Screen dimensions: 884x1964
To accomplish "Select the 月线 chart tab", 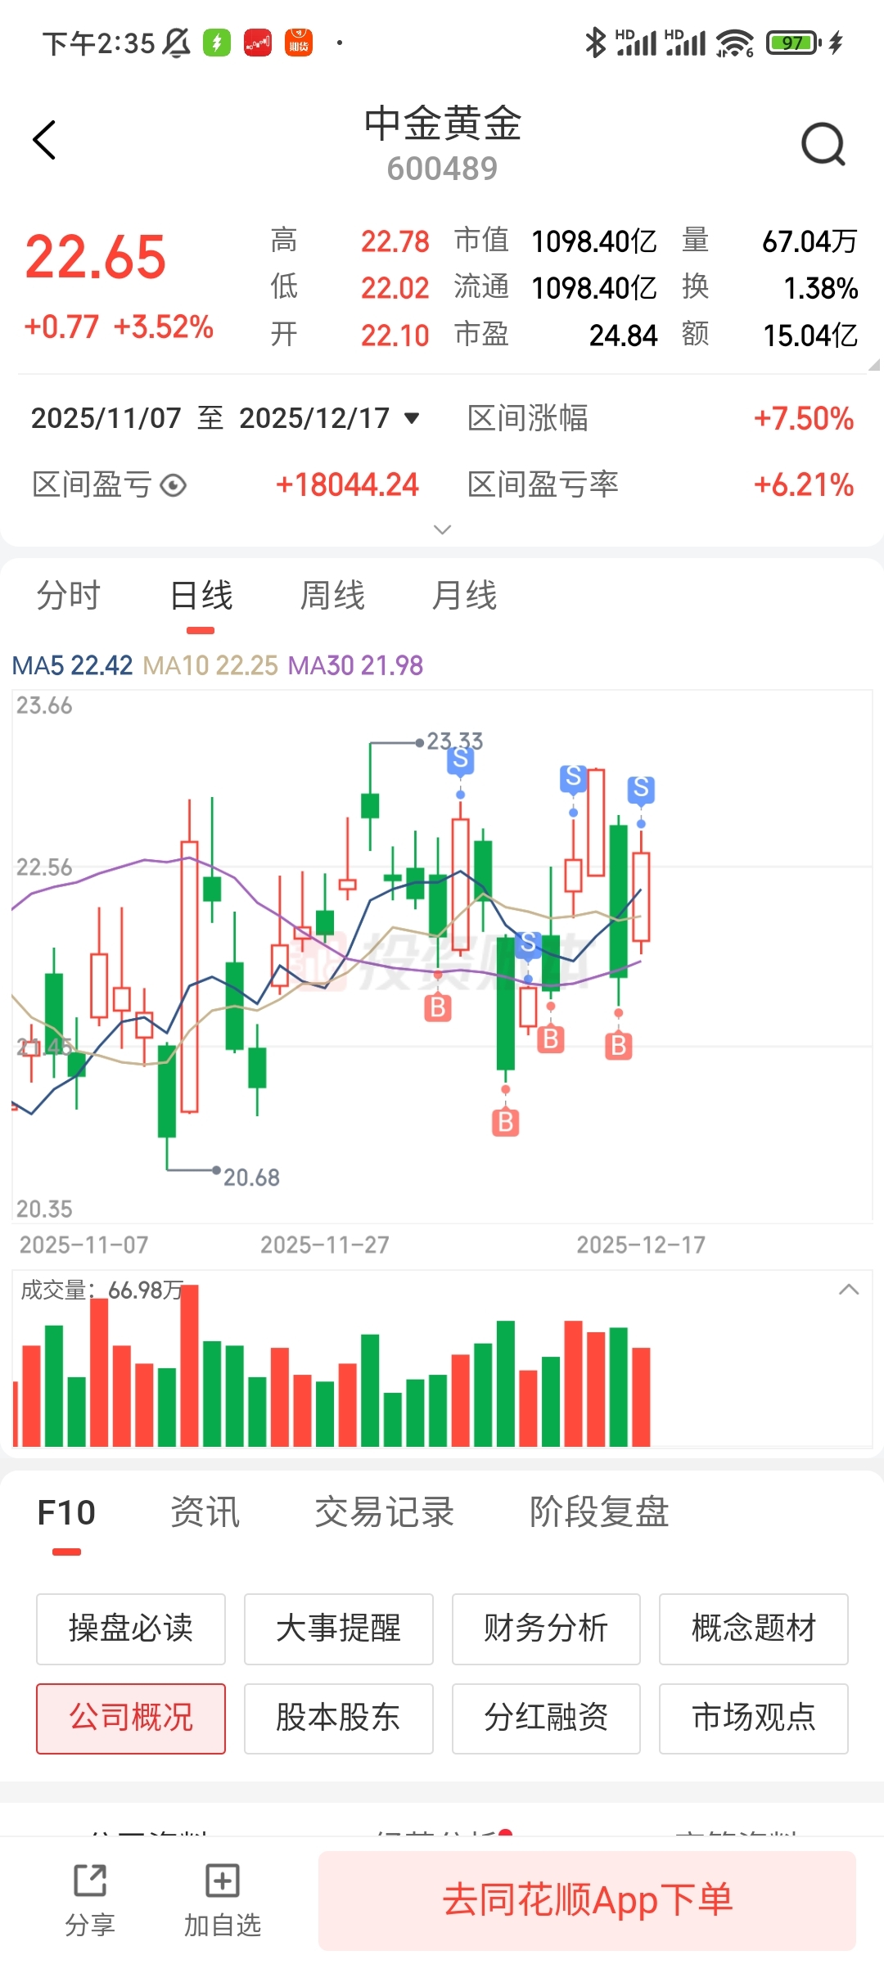I will click(464, 596).
